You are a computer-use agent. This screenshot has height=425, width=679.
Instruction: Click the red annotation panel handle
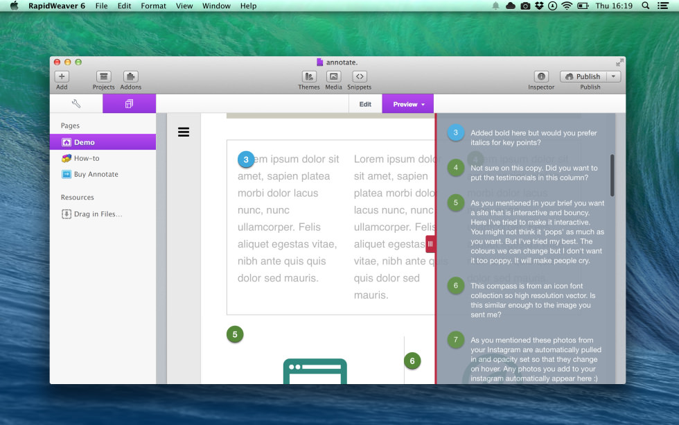click(430, 244)
